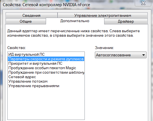
Task: Click the Свойство: label
Action: pyautogui.click(x=17, y=48)
